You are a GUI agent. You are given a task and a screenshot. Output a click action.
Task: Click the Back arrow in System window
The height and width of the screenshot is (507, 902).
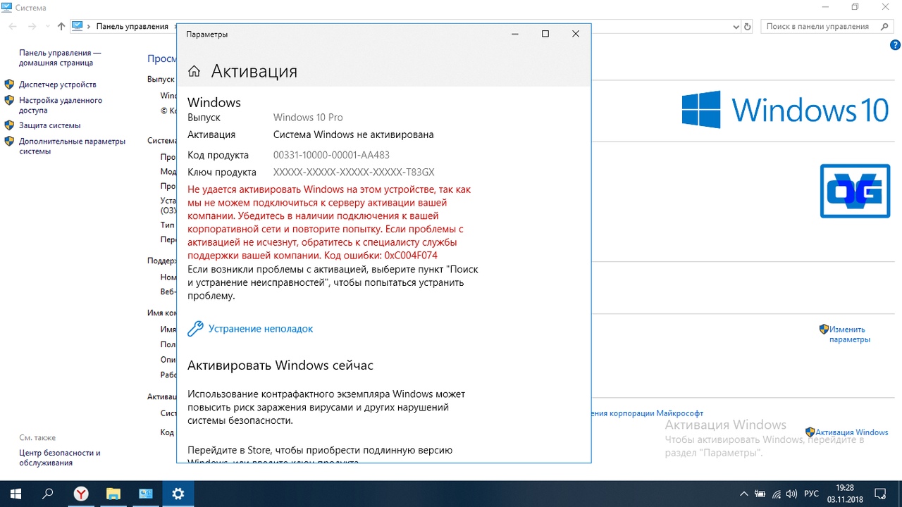pos(12,26)
